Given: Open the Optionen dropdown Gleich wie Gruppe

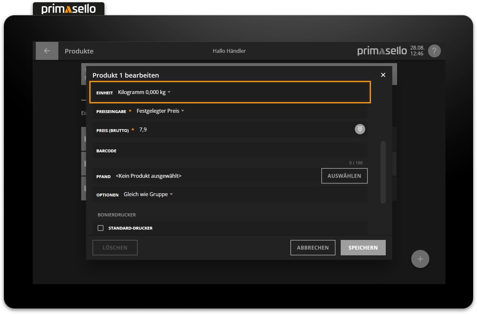Looking at the screenshot, I should click(148, 195).
